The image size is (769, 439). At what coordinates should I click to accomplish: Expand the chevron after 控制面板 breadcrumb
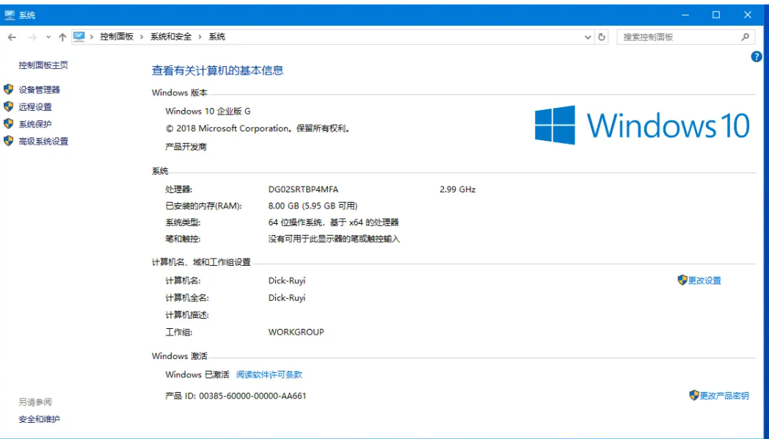pyautogui.click(x=142, y=37)
